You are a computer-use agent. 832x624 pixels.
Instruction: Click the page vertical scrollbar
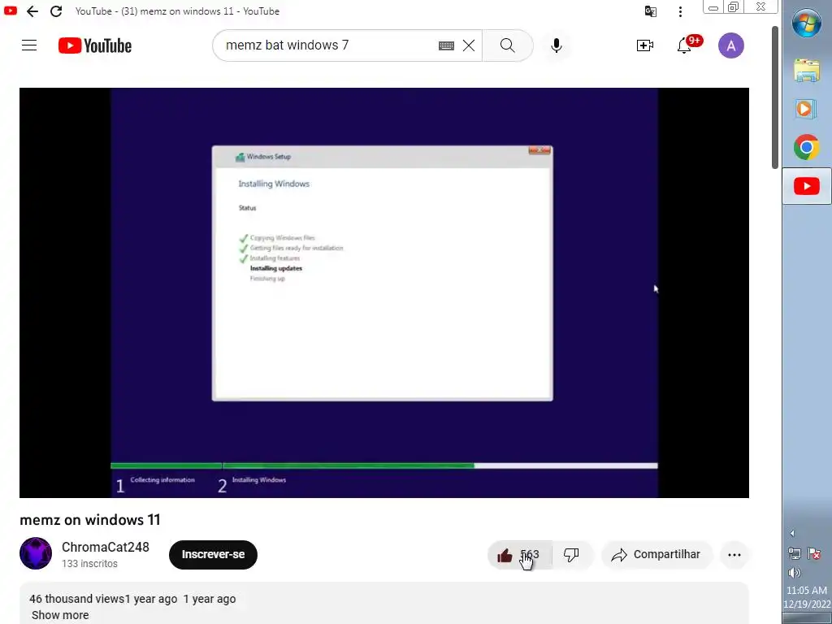[775, 97]
